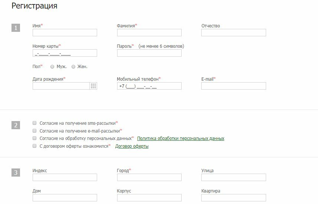The width and height of the screenshot is (318, 204).
Task: Click the Мобильный телефон field
Action: 149,86
